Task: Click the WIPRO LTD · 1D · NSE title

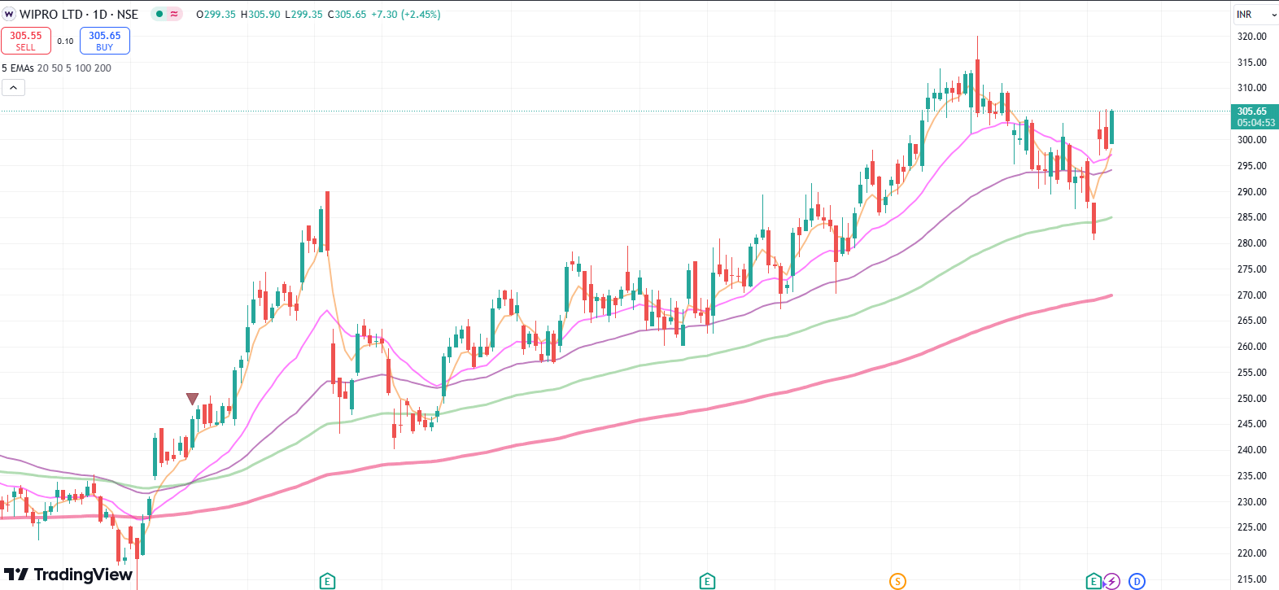Action: pyautogui.click(x=79, y=15)
